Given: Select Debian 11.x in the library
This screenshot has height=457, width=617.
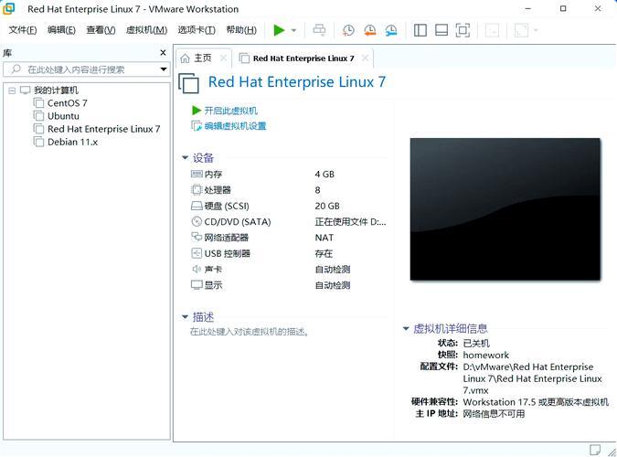Looking at the screenshot, I should point(72,142).
